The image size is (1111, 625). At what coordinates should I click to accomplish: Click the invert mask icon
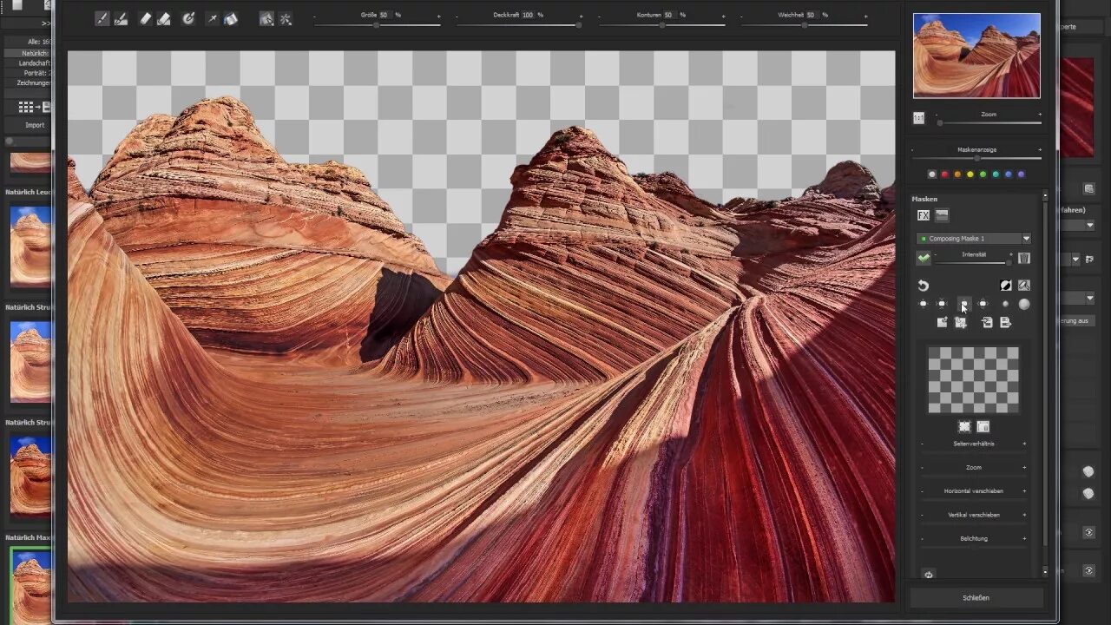1006,286
